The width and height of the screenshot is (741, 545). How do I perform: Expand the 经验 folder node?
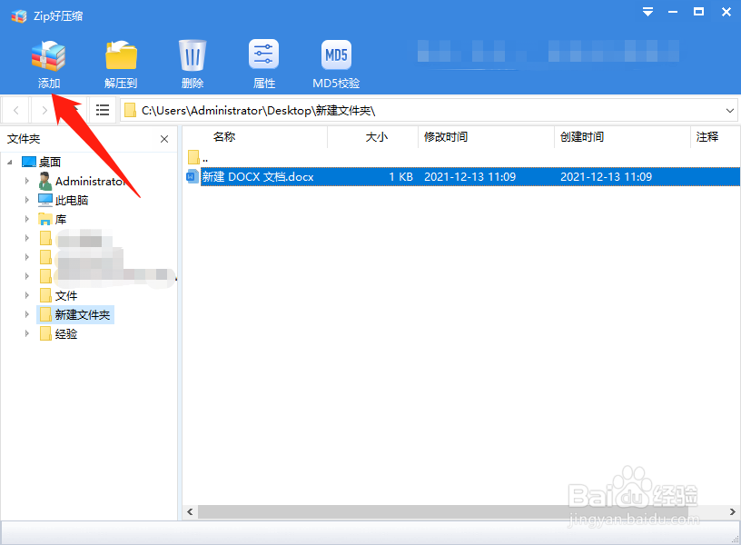tap(27, 333)
